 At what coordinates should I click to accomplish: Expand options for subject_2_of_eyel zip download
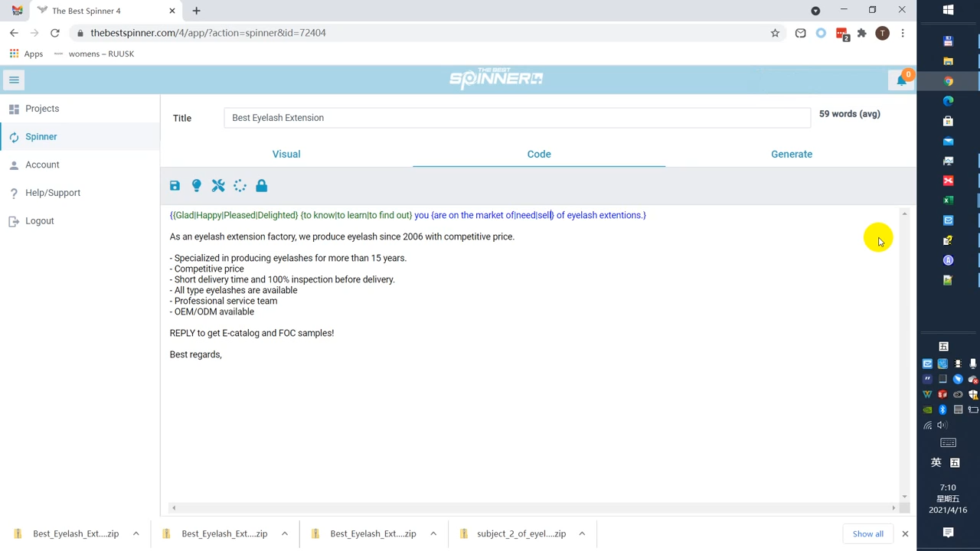(582, 533)
